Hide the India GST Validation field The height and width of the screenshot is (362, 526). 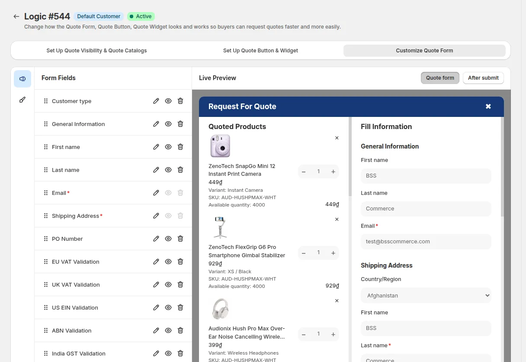tap(168, 353)
